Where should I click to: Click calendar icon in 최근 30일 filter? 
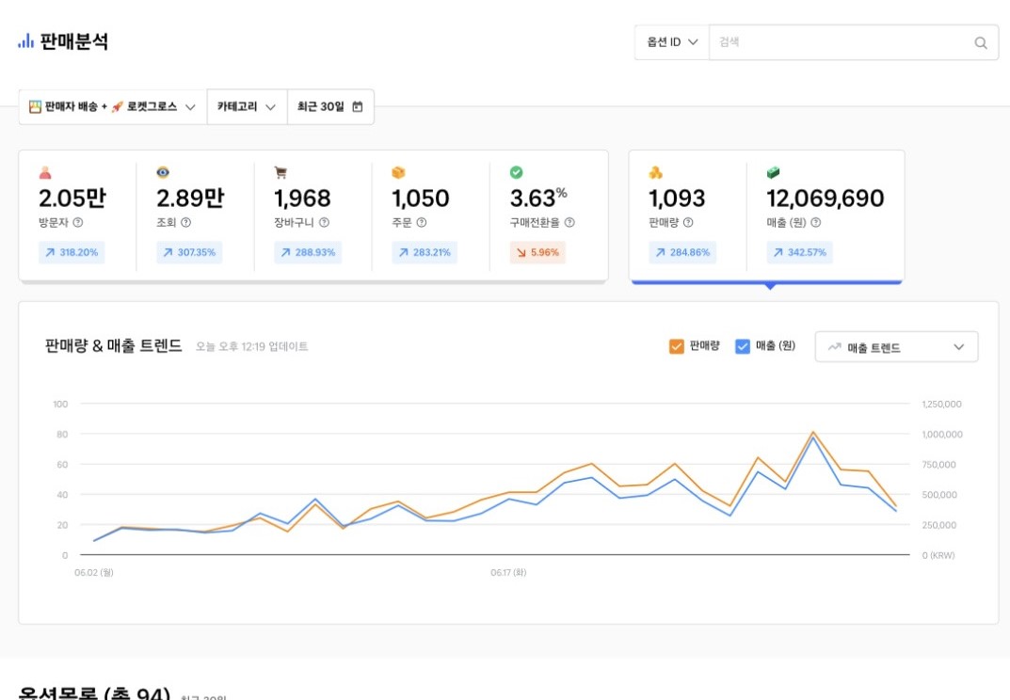(x=358, y=107)
